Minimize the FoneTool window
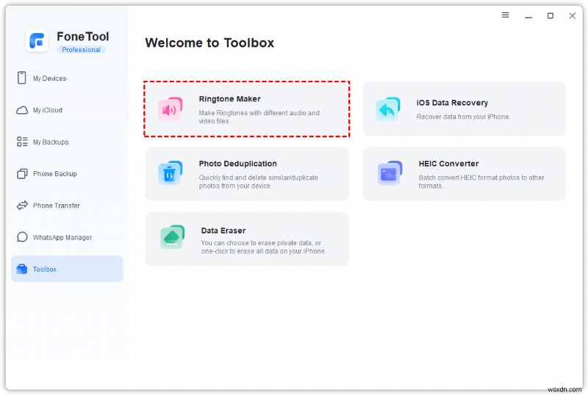The width and height of the screenshot is (588, 395). point(528,15)
